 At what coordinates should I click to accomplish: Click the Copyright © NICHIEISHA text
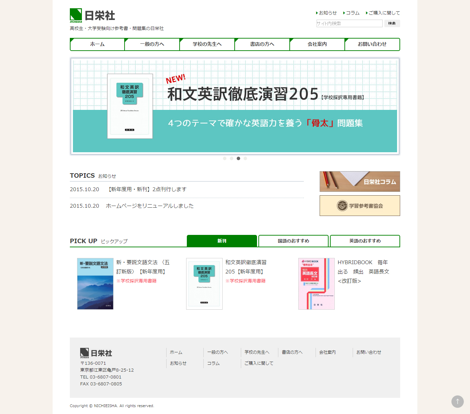(x=112, y=406)
